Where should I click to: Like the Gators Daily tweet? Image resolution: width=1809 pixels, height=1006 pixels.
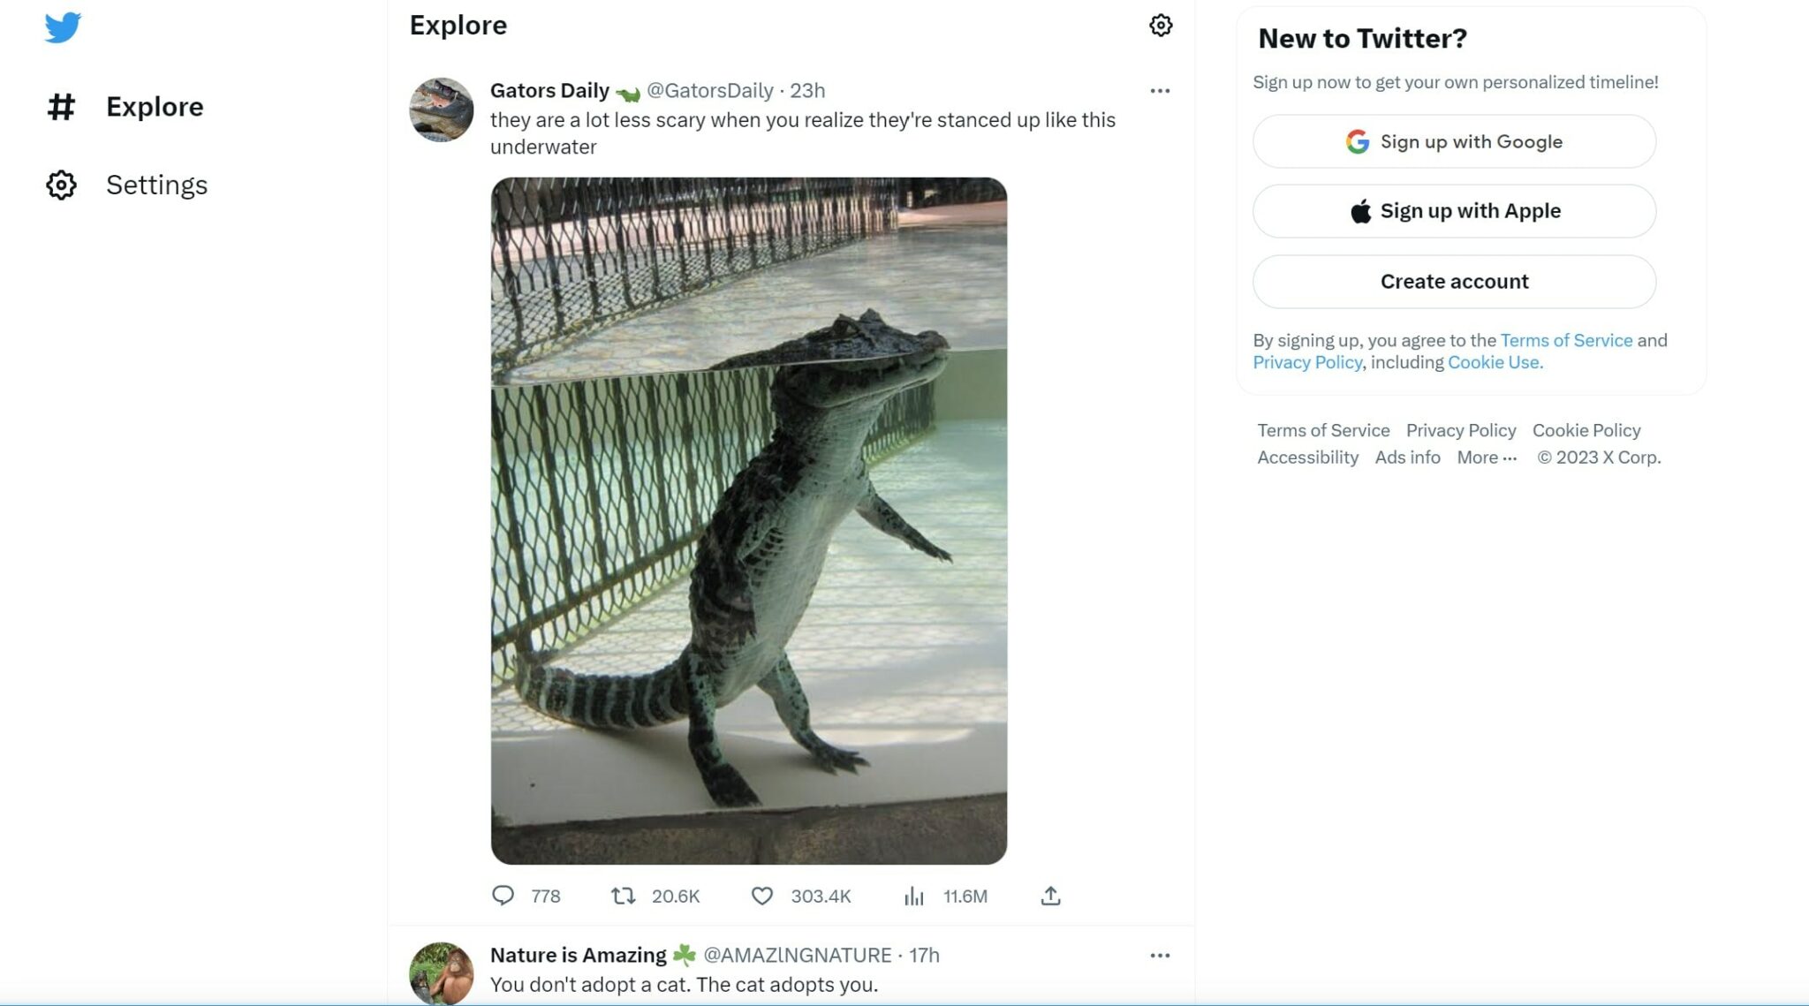[x=761, y=896]
